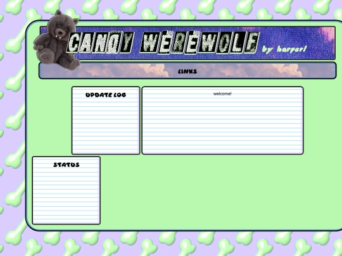The width and height of the screenshot is (342, 256).
Task: Open the Links bar
Action: (187, 71)
